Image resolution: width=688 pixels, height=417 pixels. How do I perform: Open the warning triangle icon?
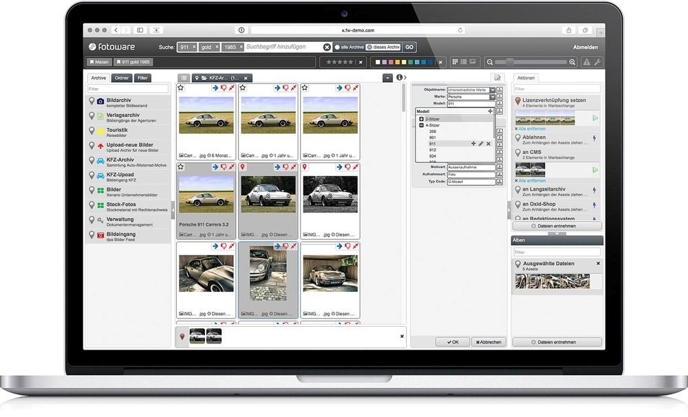(587, 63)
